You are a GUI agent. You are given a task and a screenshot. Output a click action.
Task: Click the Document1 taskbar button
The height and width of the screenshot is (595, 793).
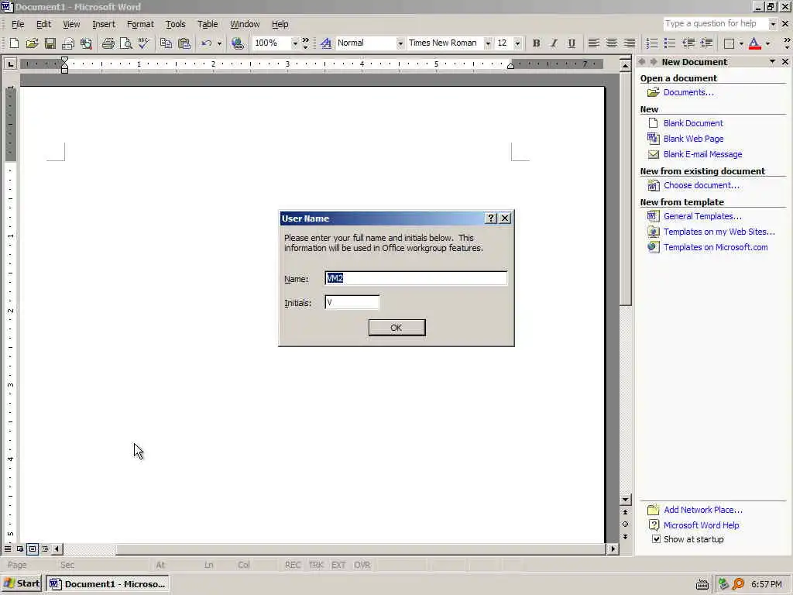click(x=107, y=584)
